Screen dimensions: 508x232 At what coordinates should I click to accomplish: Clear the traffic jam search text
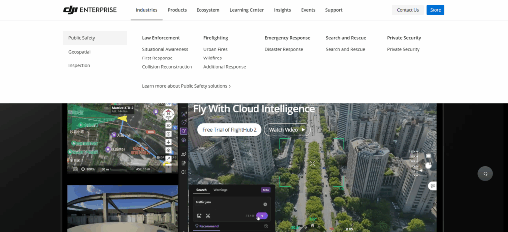click(265, 204)
